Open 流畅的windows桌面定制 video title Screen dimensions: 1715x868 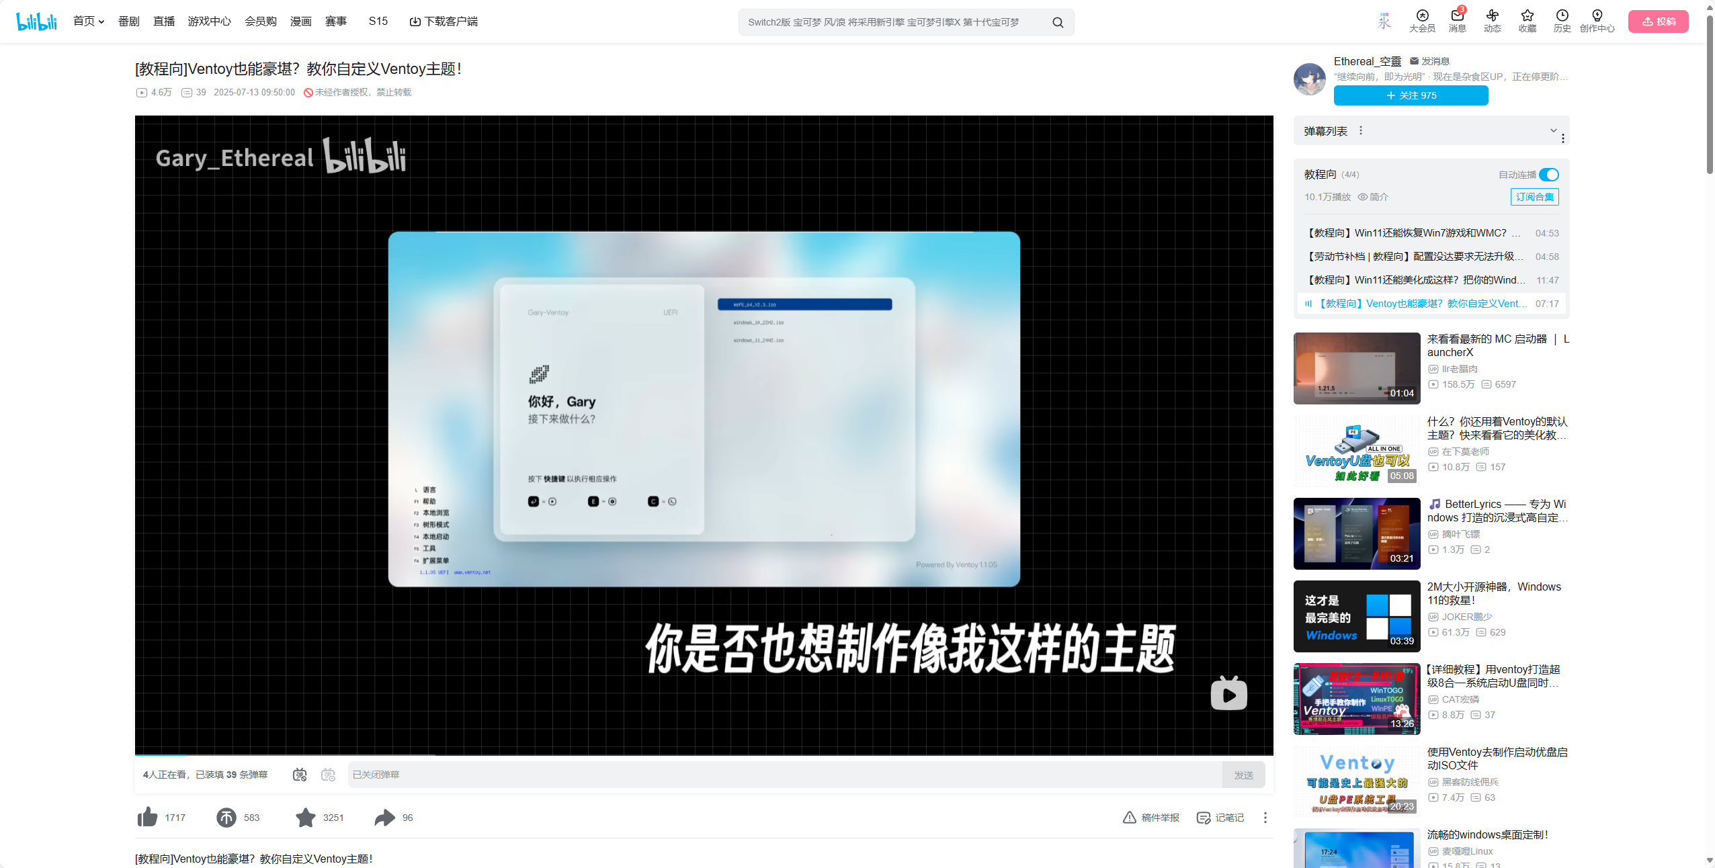[1488, 834]
